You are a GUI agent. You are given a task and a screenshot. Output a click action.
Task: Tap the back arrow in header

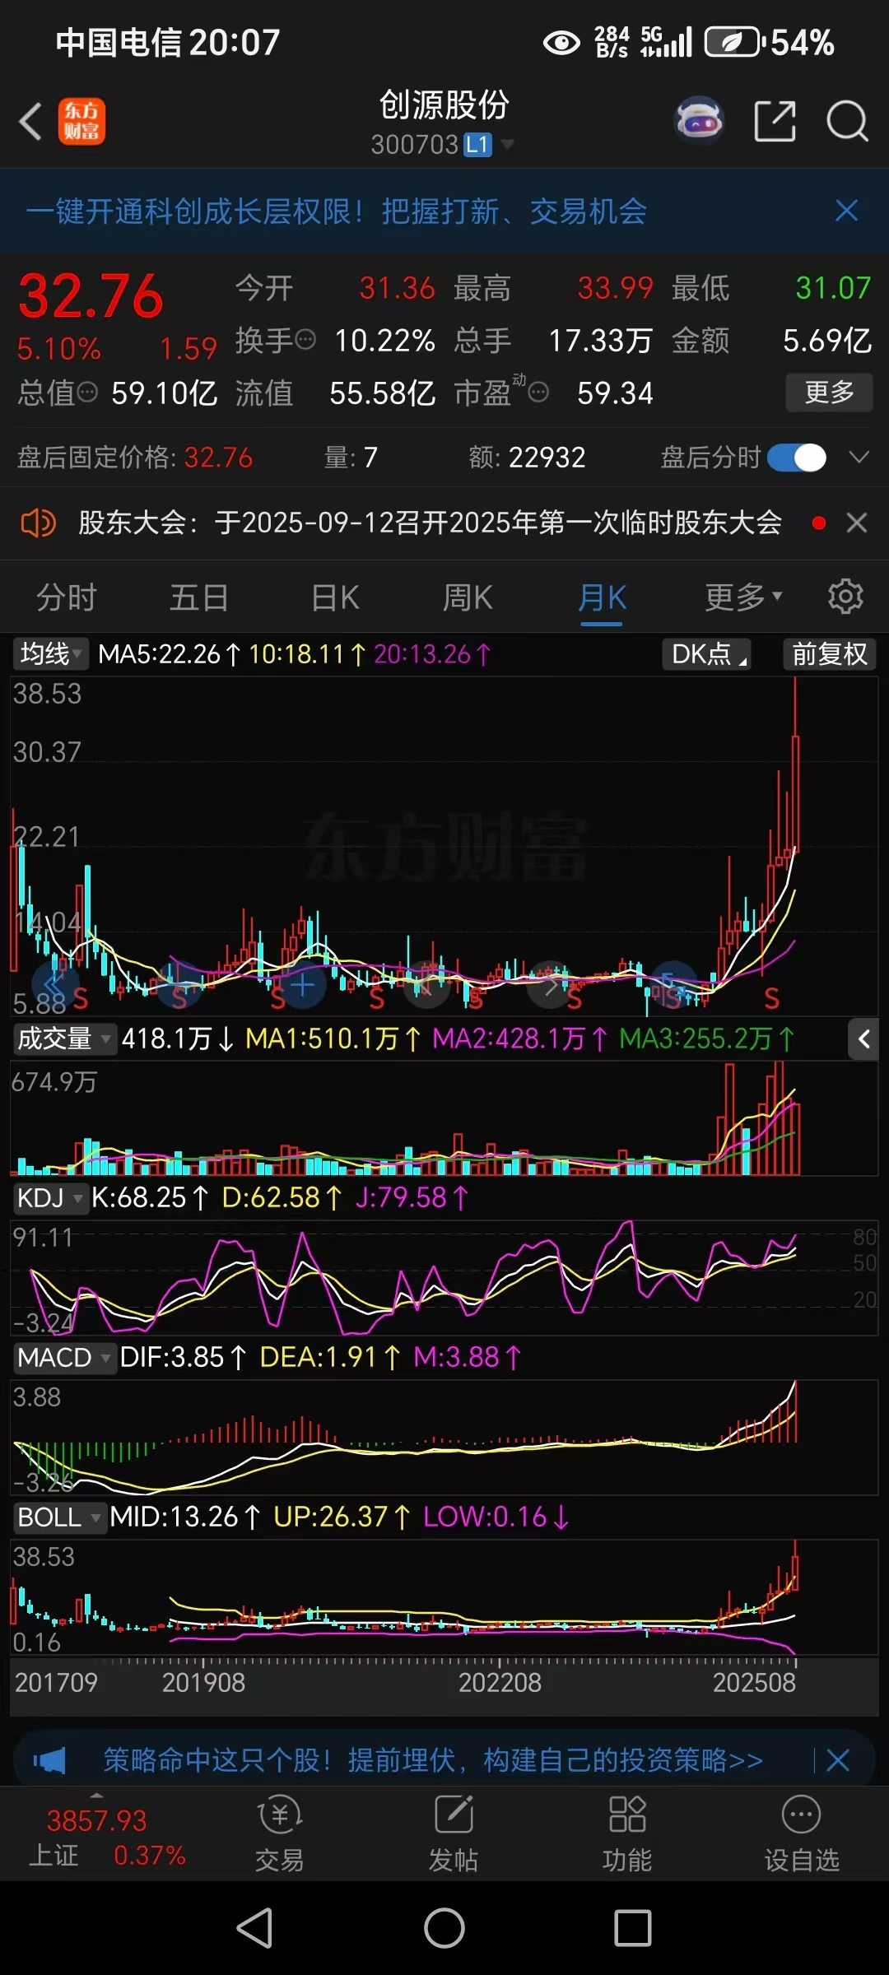tap(31, 122)
